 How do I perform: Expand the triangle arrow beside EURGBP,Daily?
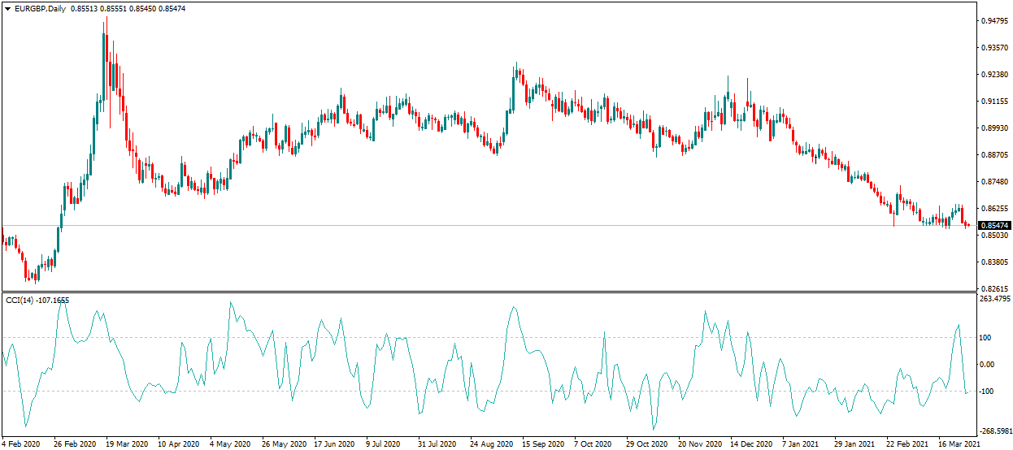pyautogui.click(x=8, y=8)
